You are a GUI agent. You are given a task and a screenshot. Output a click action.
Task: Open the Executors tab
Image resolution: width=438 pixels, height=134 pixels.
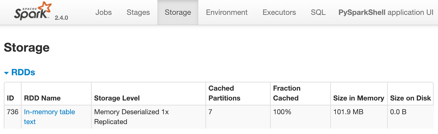279,12
